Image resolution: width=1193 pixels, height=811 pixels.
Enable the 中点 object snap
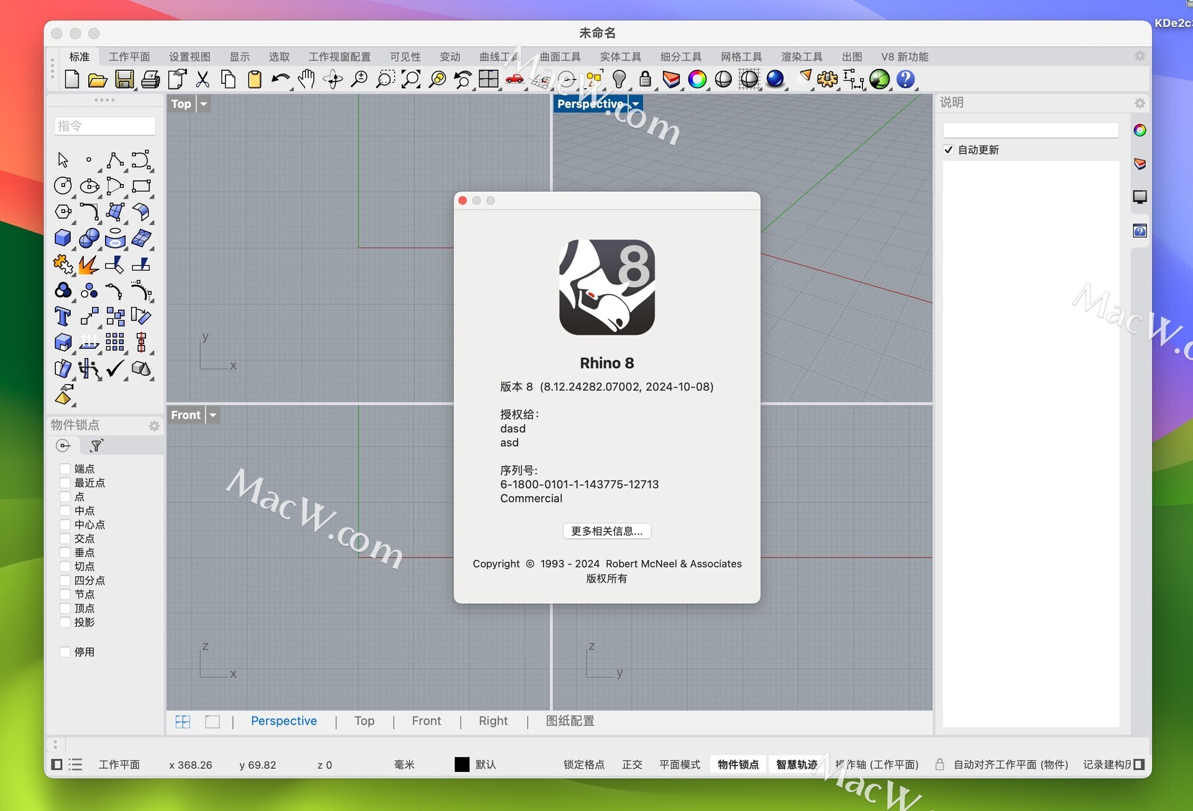pyautogui.click(x=65, y=510)
